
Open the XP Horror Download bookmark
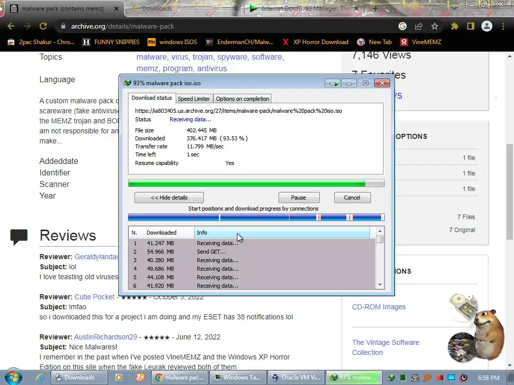[x=315, y=42]
